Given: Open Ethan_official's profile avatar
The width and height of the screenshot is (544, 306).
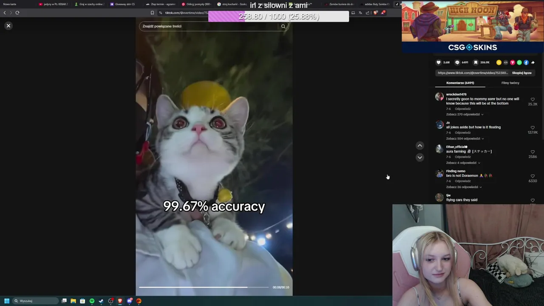Looking at the screenshot, I should pyautogui.click(x=439, y=149).
